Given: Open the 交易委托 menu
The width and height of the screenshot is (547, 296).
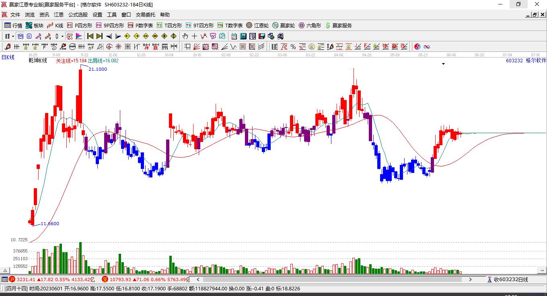Looking at the screenshot, I should tap(145, 15).
